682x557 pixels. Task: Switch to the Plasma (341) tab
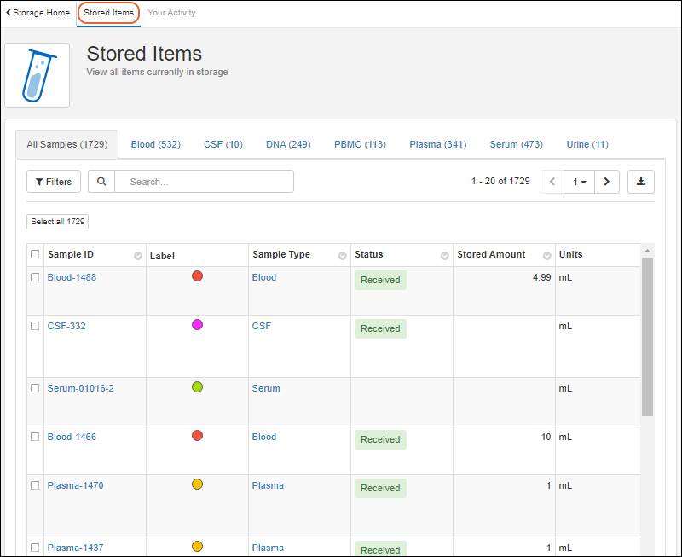(x=437, y=144)
